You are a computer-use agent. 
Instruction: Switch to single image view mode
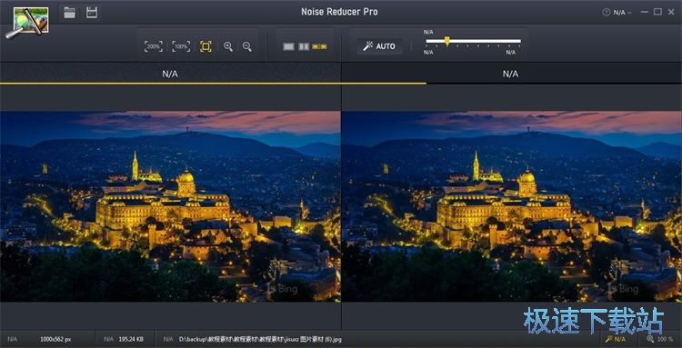(288, 47)
